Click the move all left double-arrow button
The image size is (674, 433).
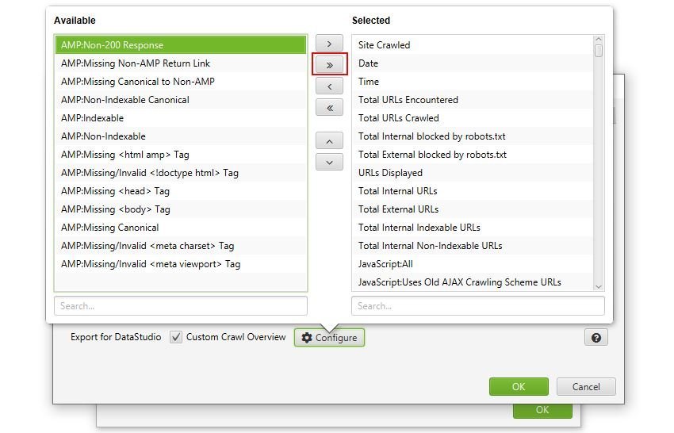pos(329,107)
